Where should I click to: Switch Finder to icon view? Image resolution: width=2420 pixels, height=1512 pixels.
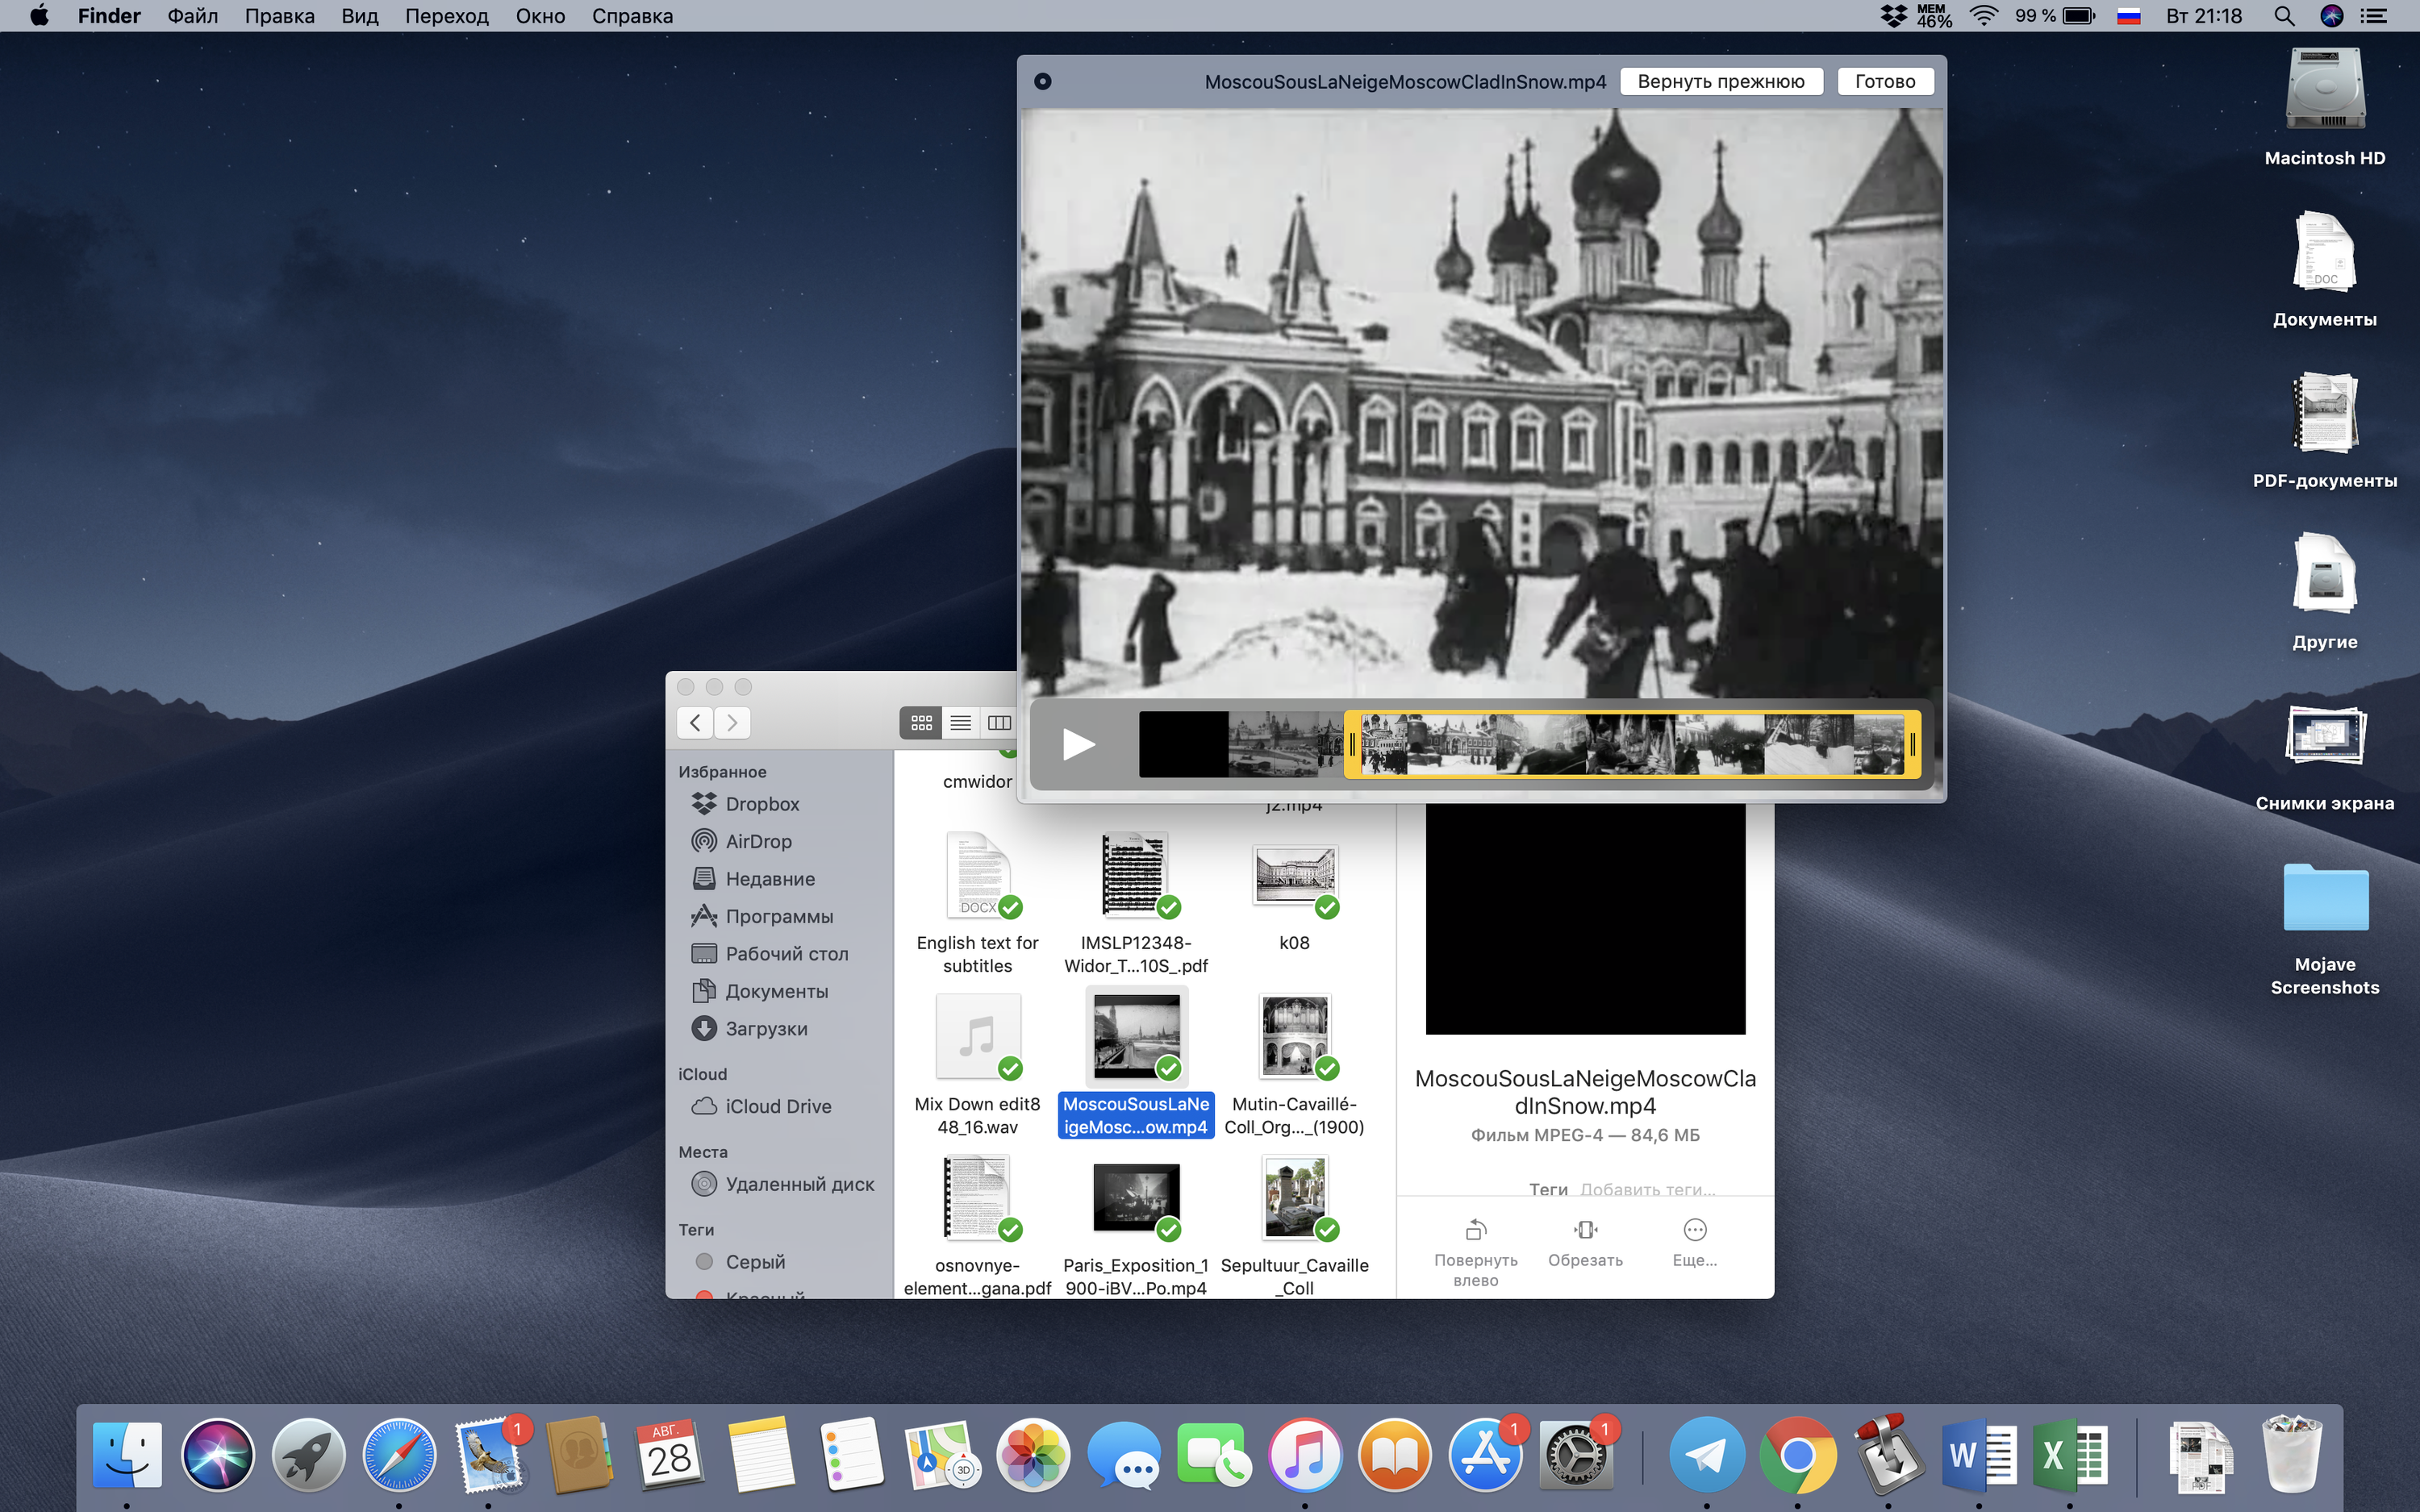pyautogui.click(x=921, y=722)
